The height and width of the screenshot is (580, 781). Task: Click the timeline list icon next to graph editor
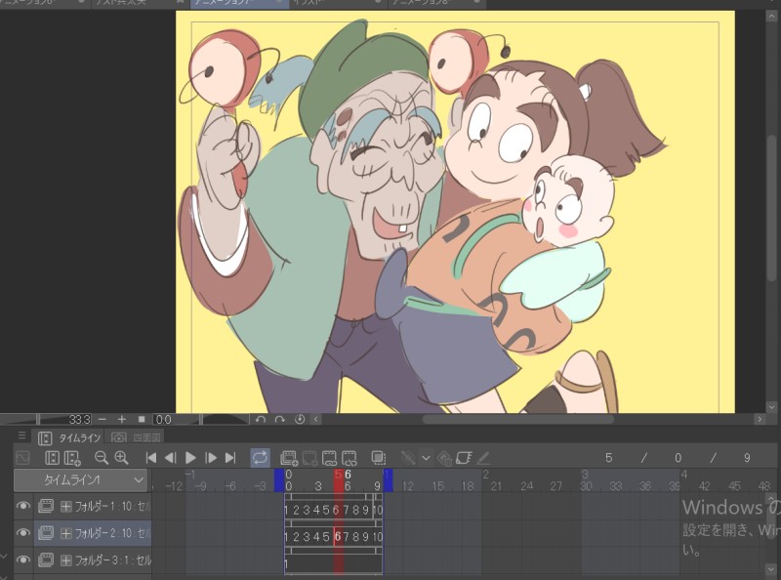tap(52, 458)
